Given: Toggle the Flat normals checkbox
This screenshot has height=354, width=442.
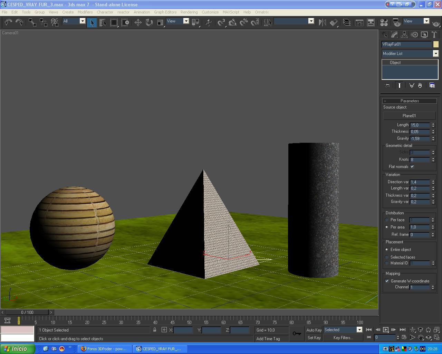Looking at the screenshot, I should click(412, 167).
